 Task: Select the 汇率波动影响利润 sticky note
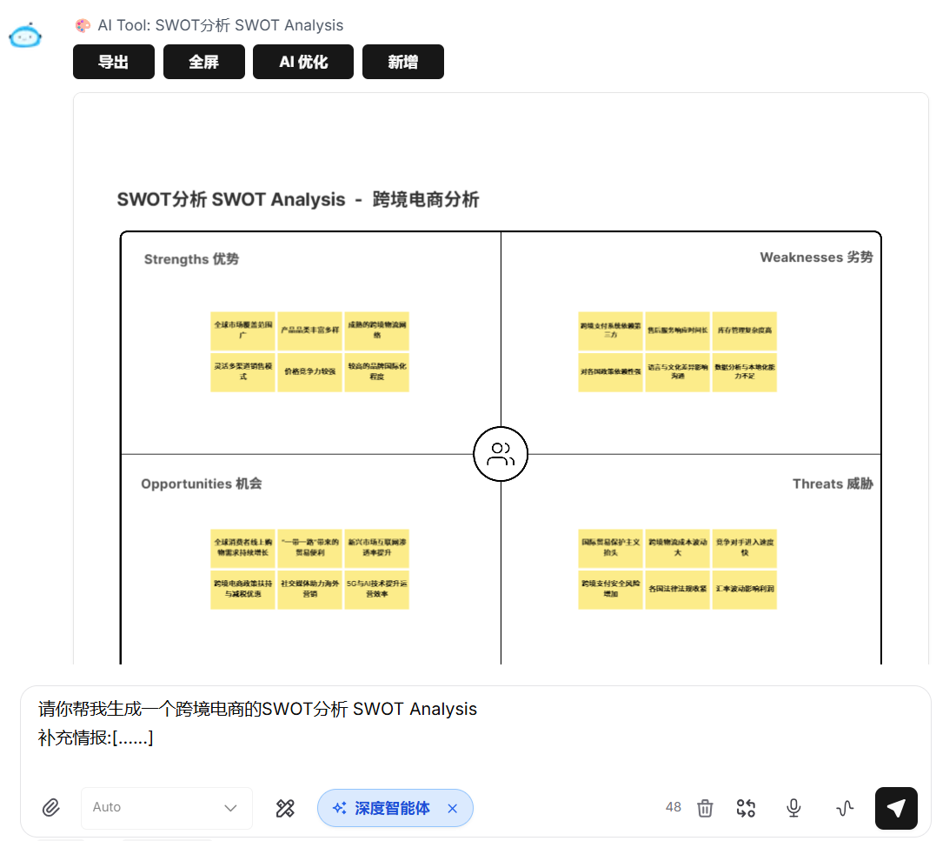coord(744,589)
